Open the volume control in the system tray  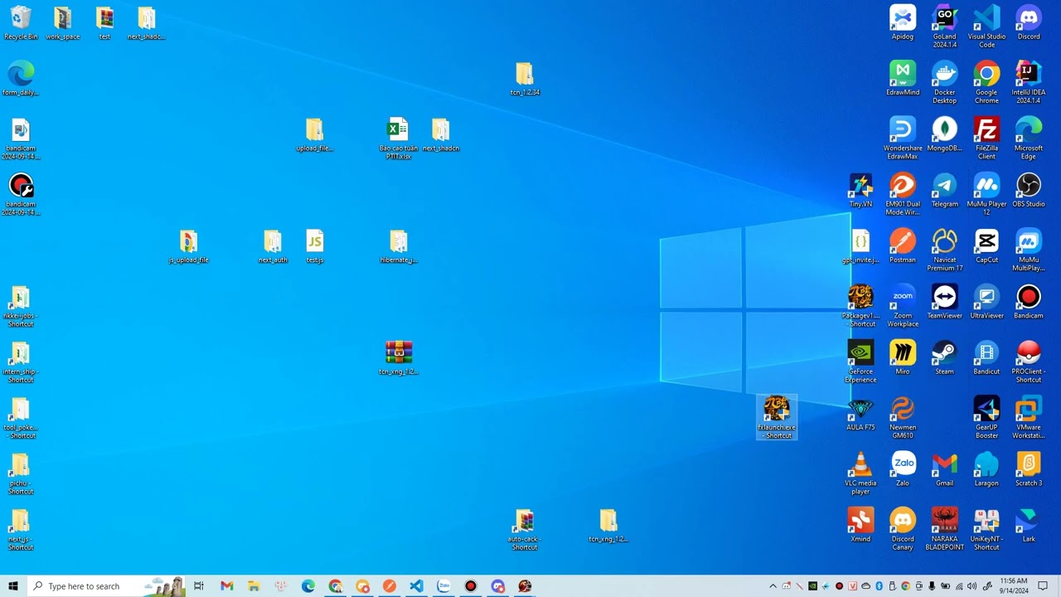coord(972,586)
